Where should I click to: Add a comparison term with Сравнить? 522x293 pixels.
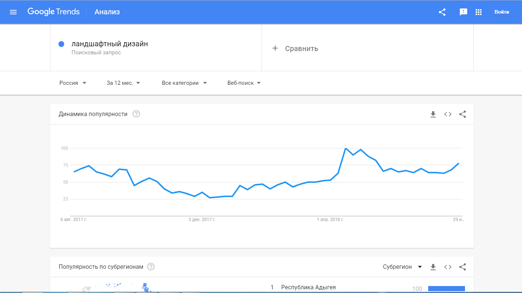pyautogui.click(x=295, y=48)
